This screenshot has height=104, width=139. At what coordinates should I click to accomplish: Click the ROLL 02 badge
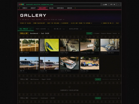[x=24, y=79]
